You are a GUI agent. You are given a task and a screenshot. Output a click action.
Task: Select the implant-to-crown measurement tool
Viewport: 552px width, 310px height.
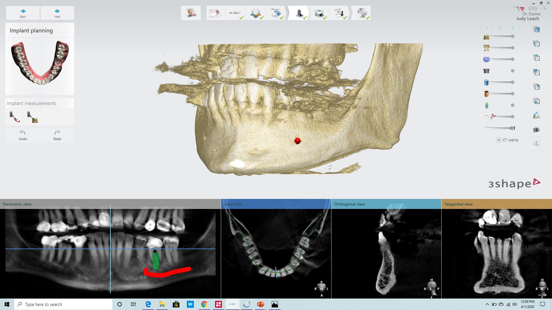point(32,117)
